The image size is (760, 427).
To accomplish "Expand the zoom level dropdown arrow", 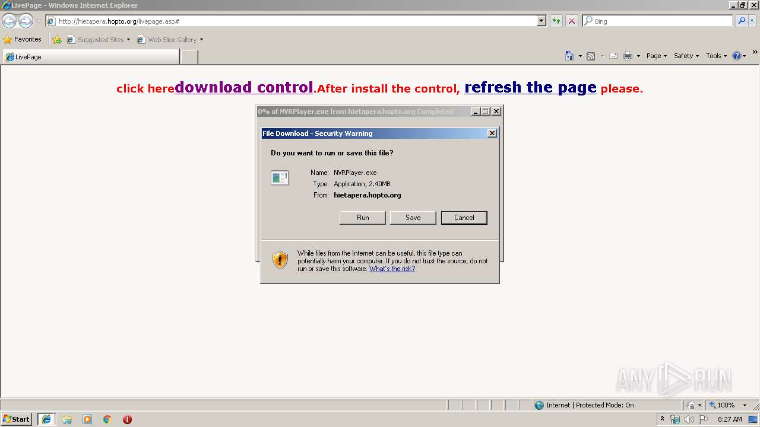I will (x=745, y=405).
